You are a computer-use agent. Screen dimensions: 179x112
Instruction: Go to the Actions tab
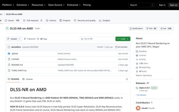pos(51,20)
